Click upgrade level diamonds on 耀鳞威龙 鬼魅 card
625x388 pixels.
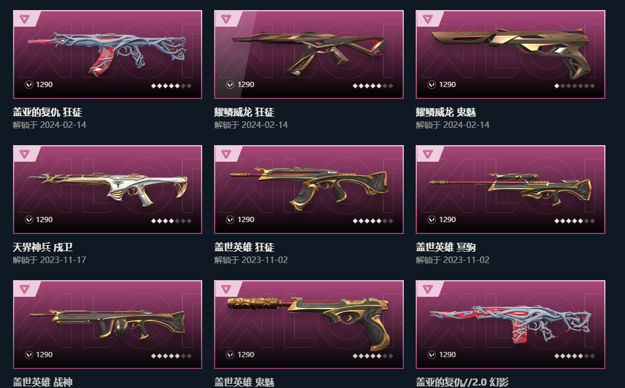coord(575,86)
